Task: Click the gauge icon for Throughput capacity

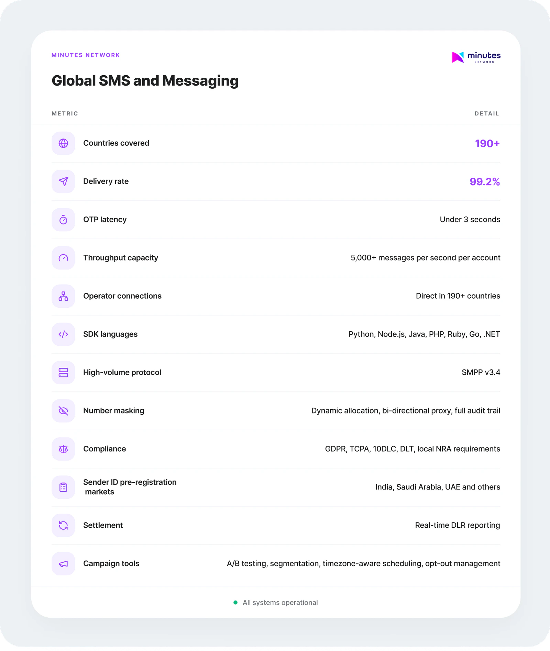Action: (63, 258)
